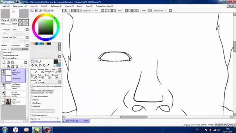Enable Прикрепление слоя clipping checkbox
This screenshot has height=133, width=236.
point(2,55)
